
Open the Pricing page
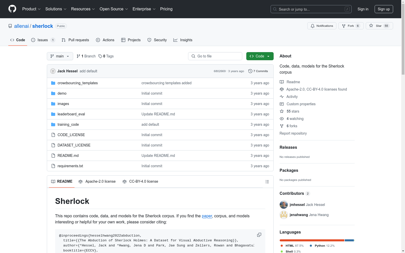pyautogui.click(x=166, y=9)
